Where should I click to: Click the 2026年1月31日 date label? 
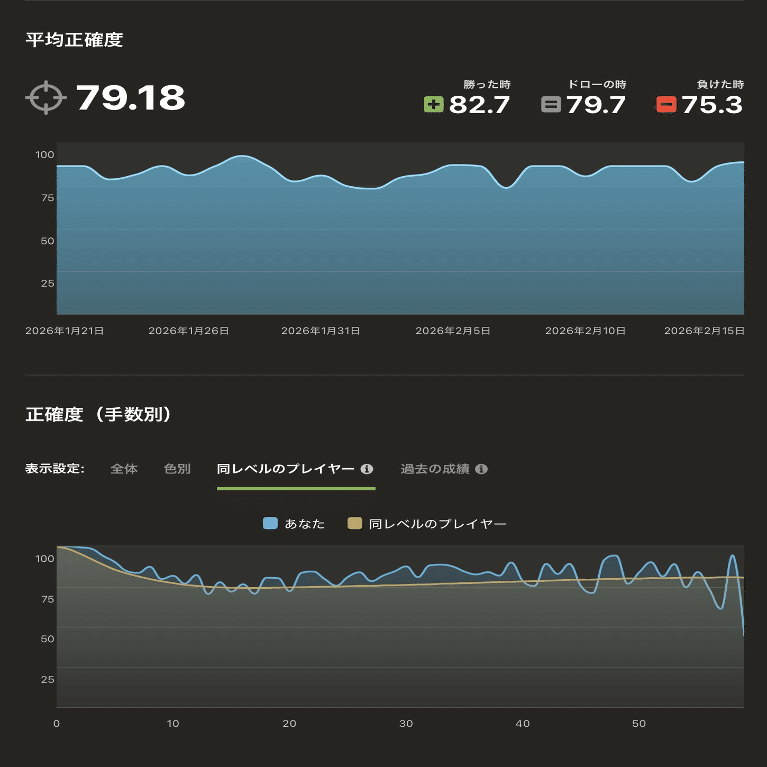click(x=321, y=331)
